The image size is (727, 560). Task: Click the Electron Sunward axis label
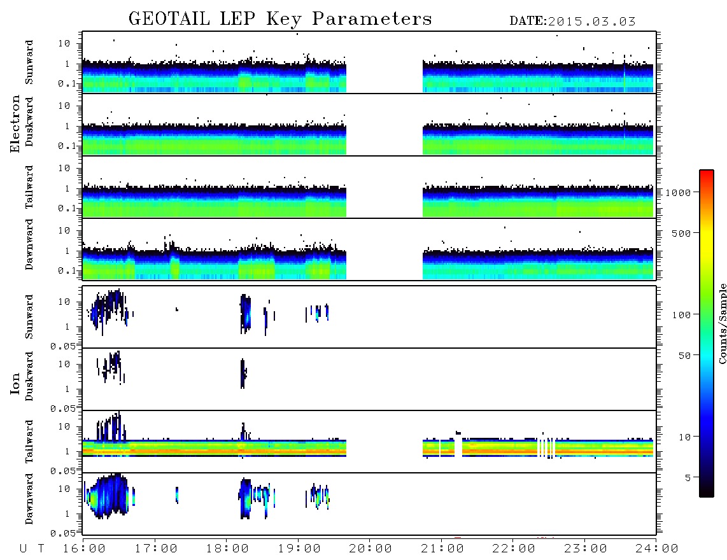tap(29, 62)
